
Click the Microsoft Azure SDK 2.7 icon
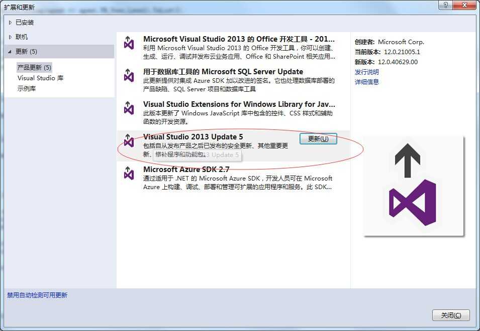[x=129, y=173]
